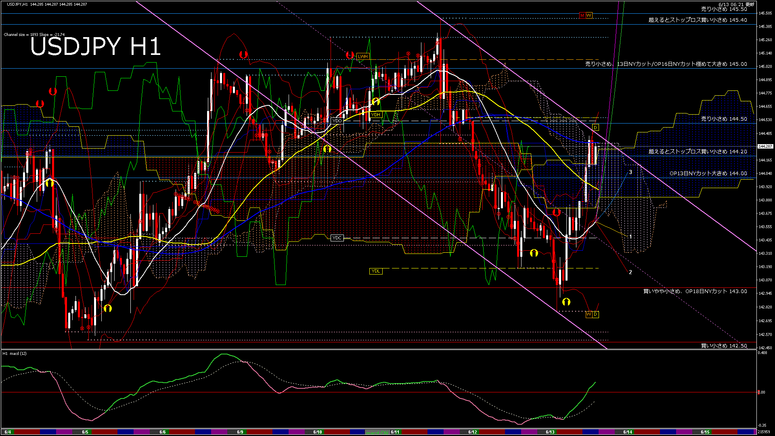Click the Channel size Slope text label
Image resolution: width=775 pixels, height=436 pixels.
point(34,35)
